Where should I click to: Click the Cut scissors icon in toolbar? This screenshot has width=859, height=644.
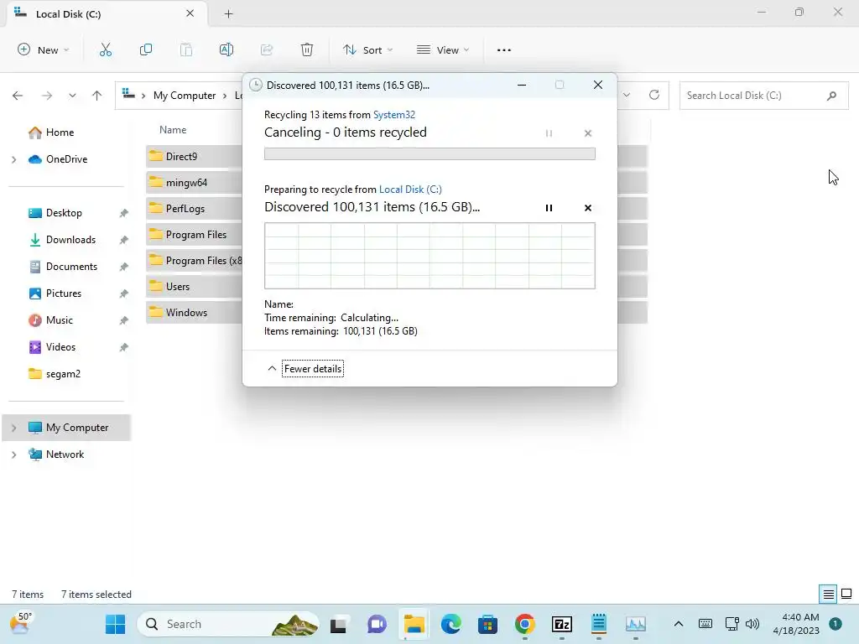pyautogui.click(x=106, y=49)
